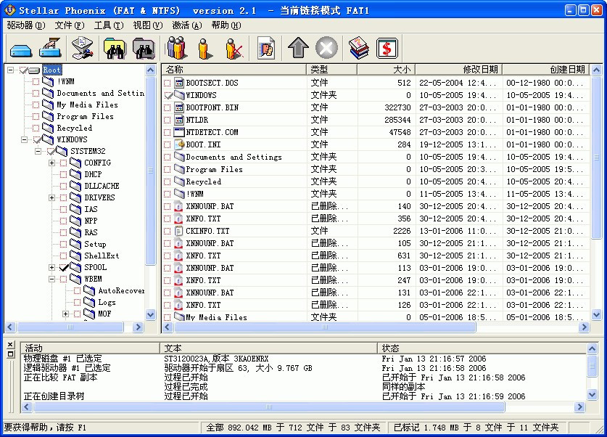Image resolution: width=607 pixels, height=437 pixels.
Task: Click the red dollar sign icon
Action: coord(387,49)
